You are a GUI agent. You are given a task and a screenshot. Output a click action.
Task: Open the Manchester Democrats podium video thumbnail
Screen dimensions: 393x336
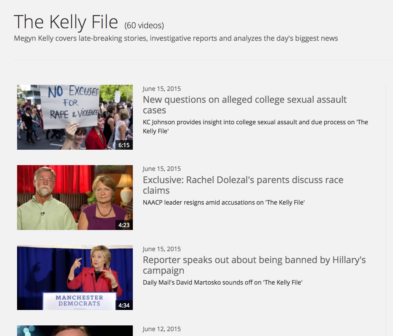pyautogui.click(x=75, y=278)
